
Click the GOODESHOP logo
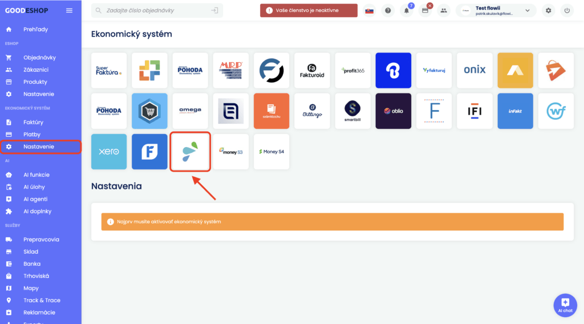(26, 10)
